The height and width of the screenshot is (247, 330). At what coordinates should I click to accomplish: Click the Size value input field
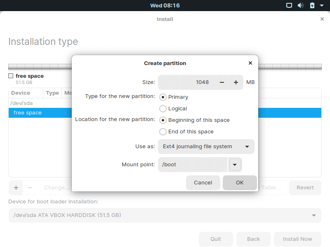click(x=186, y=82)
